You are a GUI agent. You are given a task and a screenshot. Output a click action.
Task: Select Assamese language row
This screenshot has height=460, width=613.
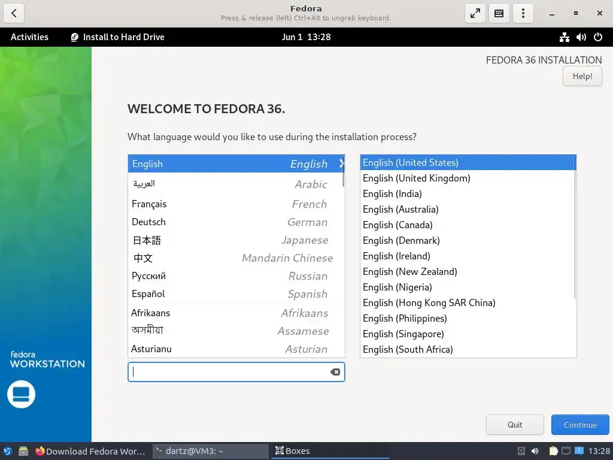[x=236, y=331]
